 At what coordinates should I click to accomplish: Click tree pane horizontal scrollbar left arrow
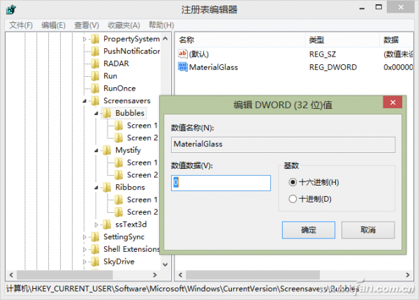11,275
